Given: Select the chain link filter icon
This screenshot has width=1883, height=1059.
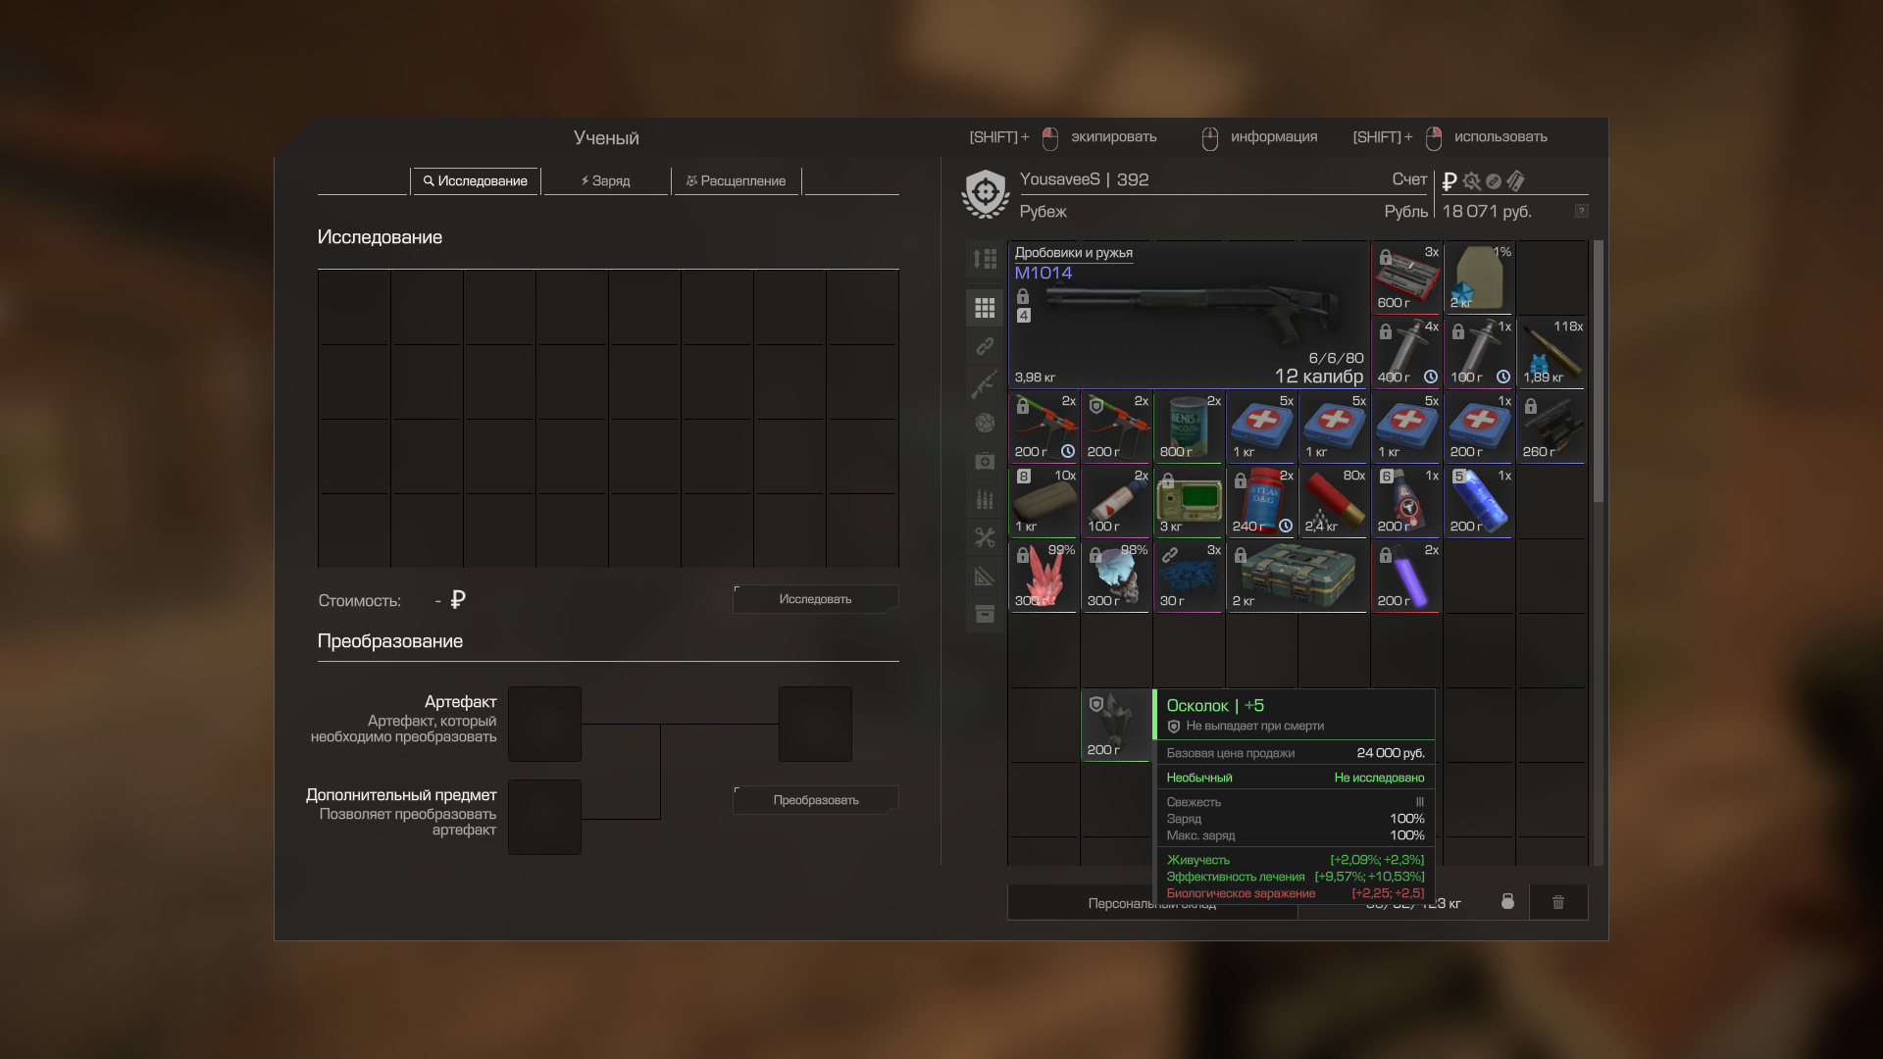Looking at the screenshot, I should (985, 346).
